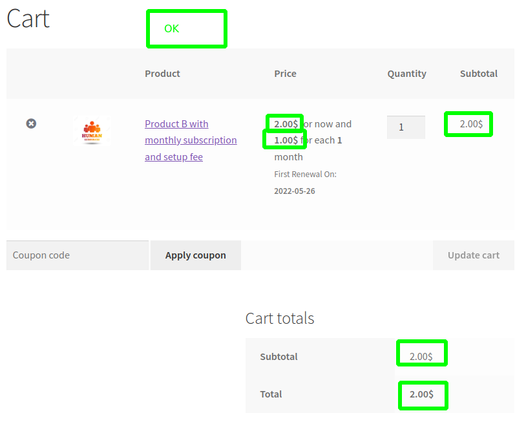This screenshot has height=424, width=526.
Task: Click the Human Resources product thumbnail
Action: click(x=92, y=131)
